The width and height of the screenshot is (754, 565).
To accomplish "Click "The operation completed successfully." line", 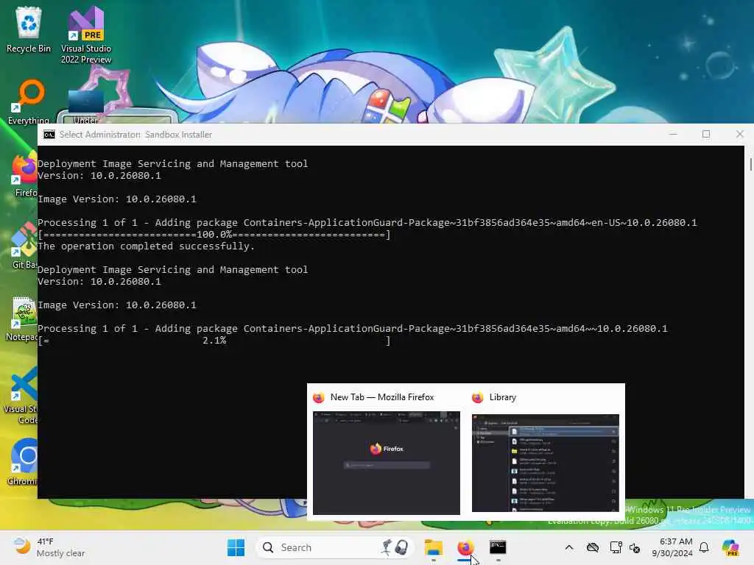I will (147, 246).
